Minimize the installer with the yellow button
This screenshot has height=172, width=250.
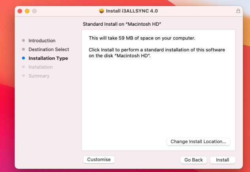[27, 11]
